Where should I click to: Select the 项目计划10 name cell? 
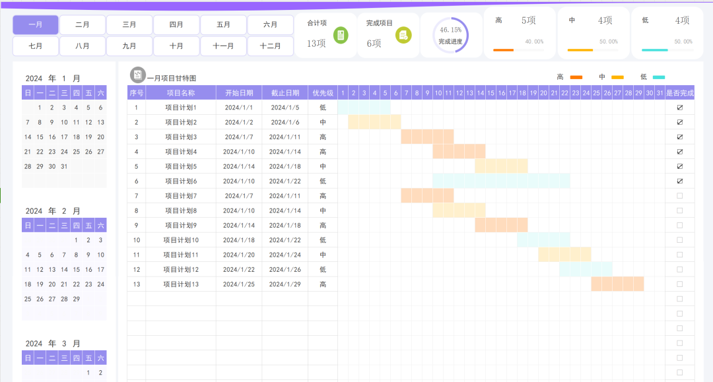click(181, 240)
